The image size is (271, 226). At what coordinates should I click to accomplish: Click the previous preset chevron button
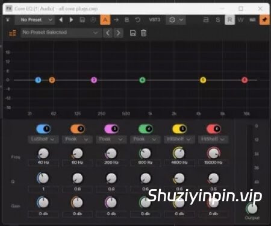coord(108,33)
